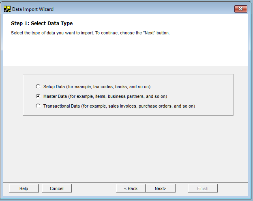The width and height of the screenshot is (253, 201).
Task: Go to the previous step with Back
Action: (x=131, y=188)
